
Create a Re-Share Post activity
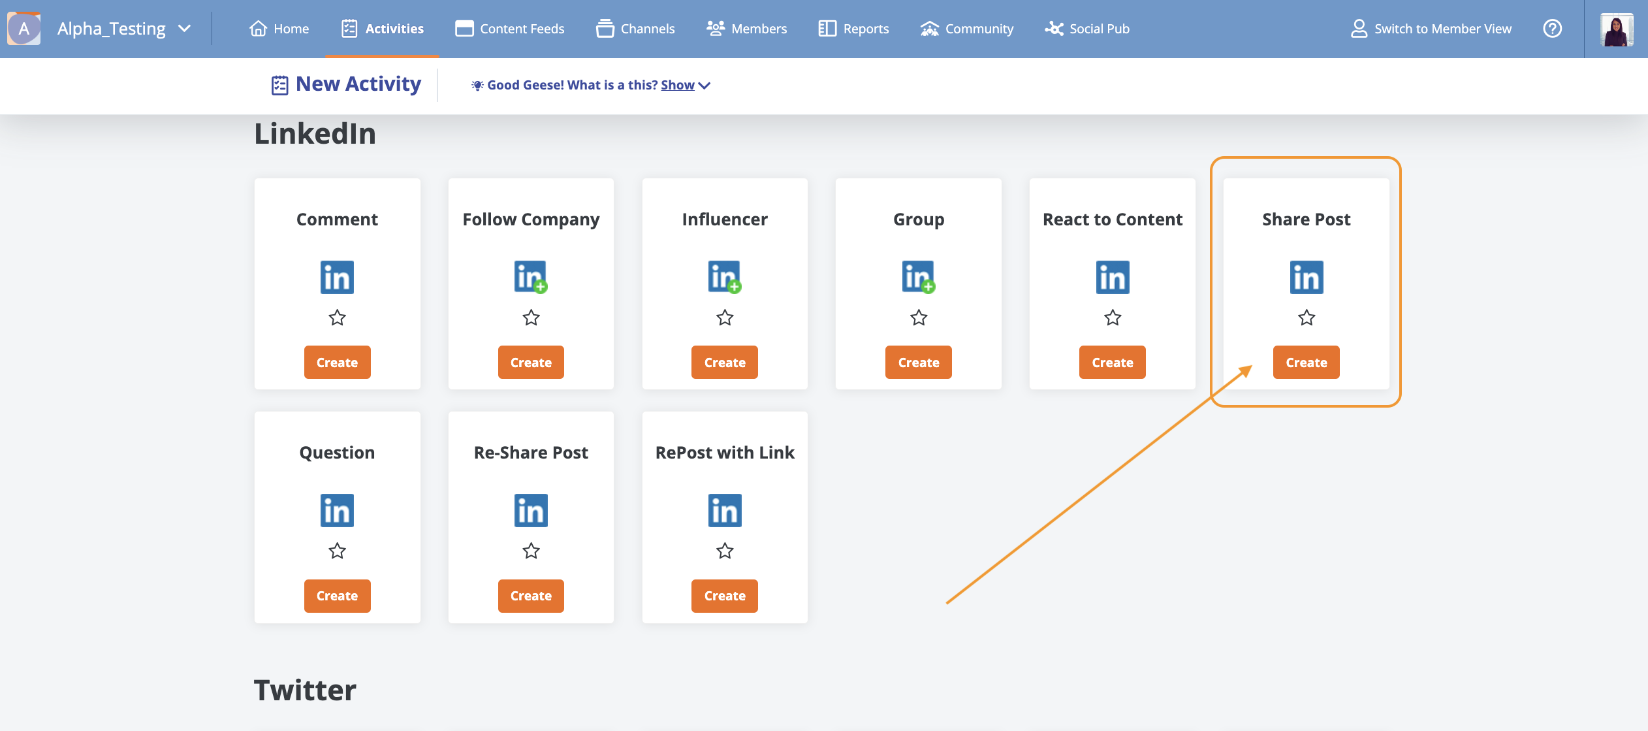point(531,596)
